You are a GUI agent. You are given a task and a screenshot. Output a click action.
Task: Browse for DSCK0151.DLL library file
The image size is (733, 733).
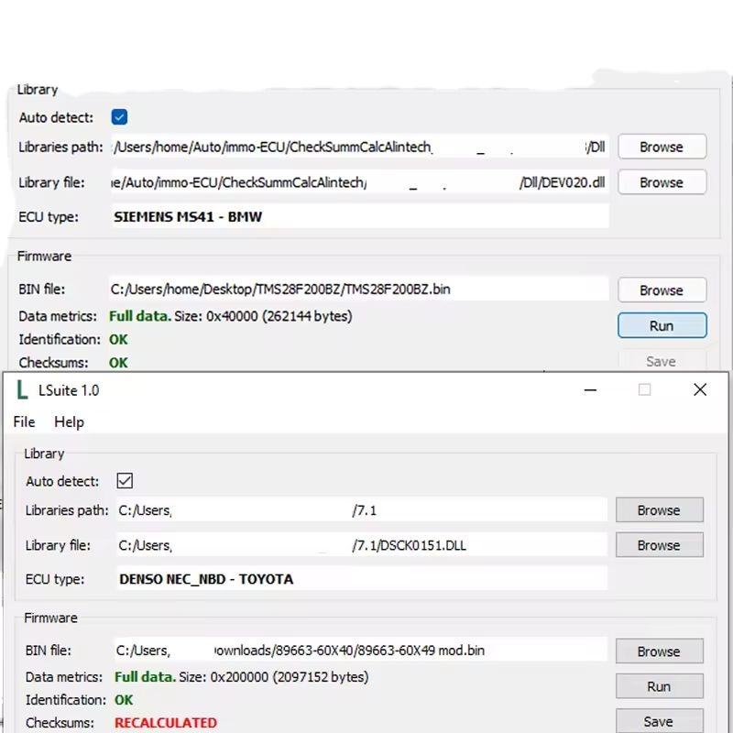click(x=659, y=545)
